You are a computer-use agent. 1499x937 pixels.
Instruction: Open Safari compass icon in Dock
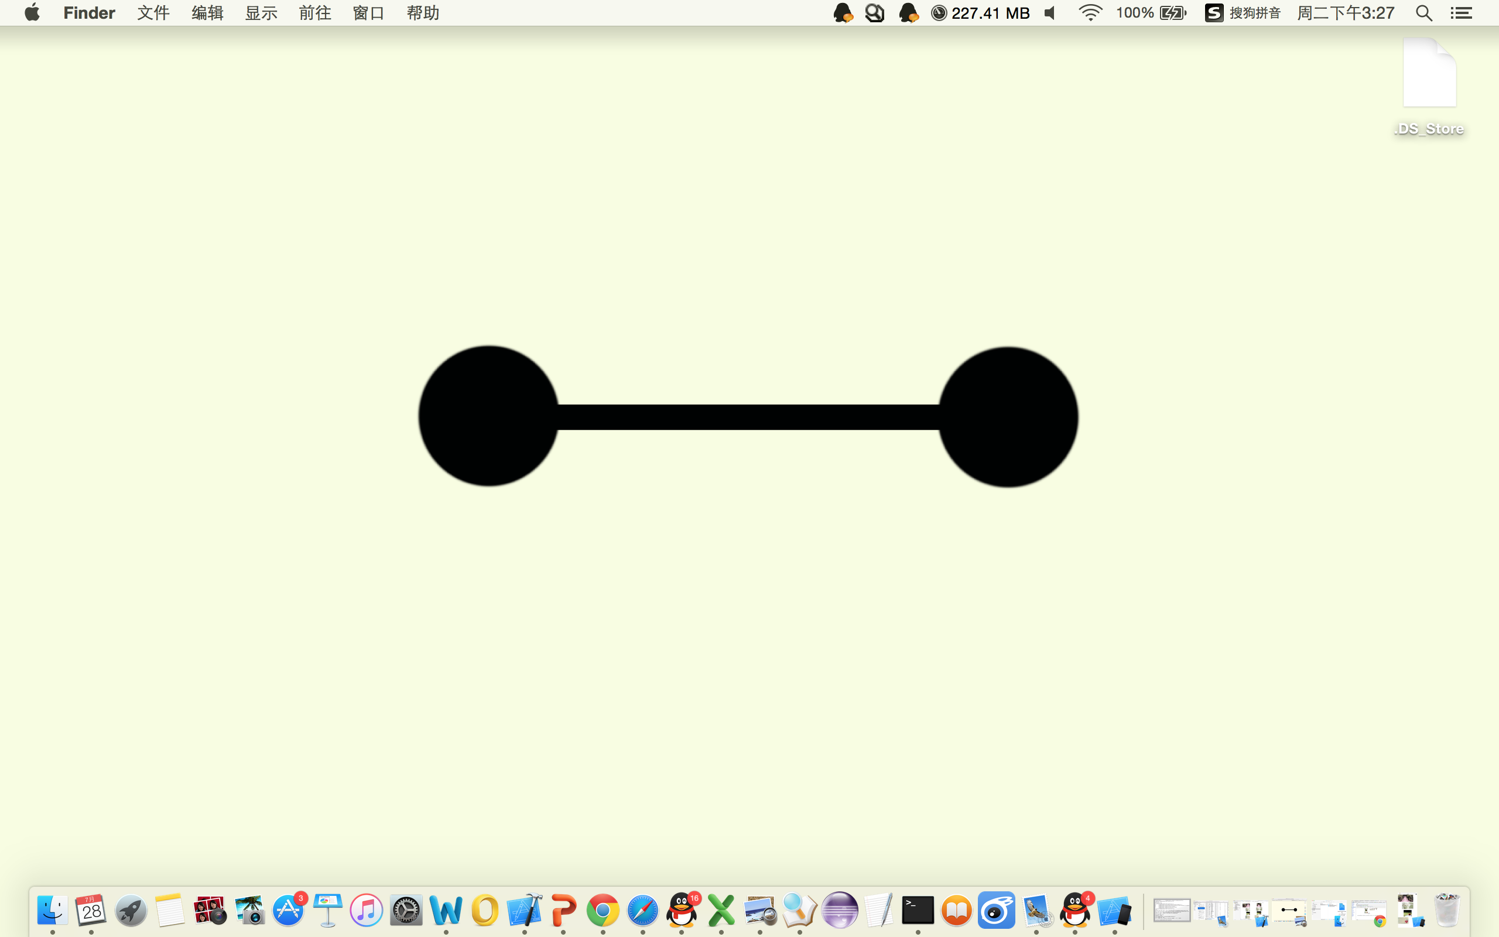point(642,910)
